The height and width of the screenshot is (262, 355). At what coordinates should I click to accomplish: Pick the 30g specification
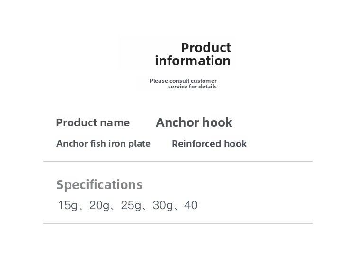point(162,206)
